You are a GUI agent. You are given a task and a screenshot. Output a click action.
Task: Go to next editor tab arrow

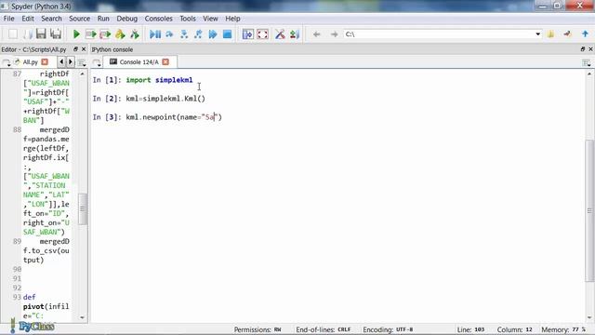[71, 62]
